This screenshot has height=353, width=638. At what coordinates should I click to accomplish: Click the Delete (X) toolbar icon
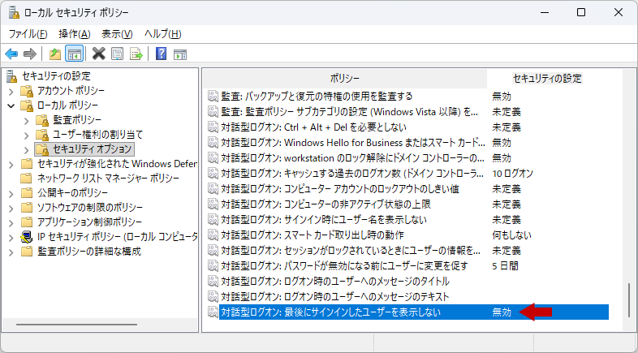point(98,54)
